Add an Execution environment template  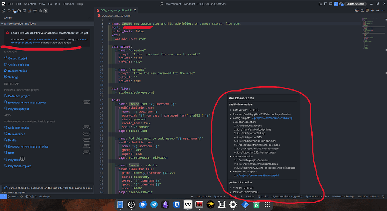pos(28,146)
